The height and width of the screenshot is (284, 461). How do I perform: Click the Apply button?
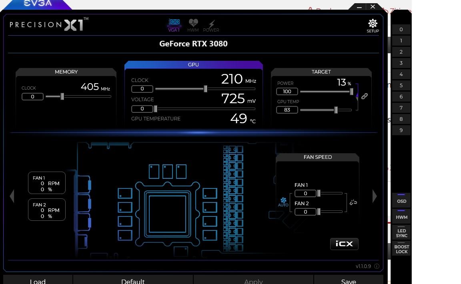click(253, 280)
